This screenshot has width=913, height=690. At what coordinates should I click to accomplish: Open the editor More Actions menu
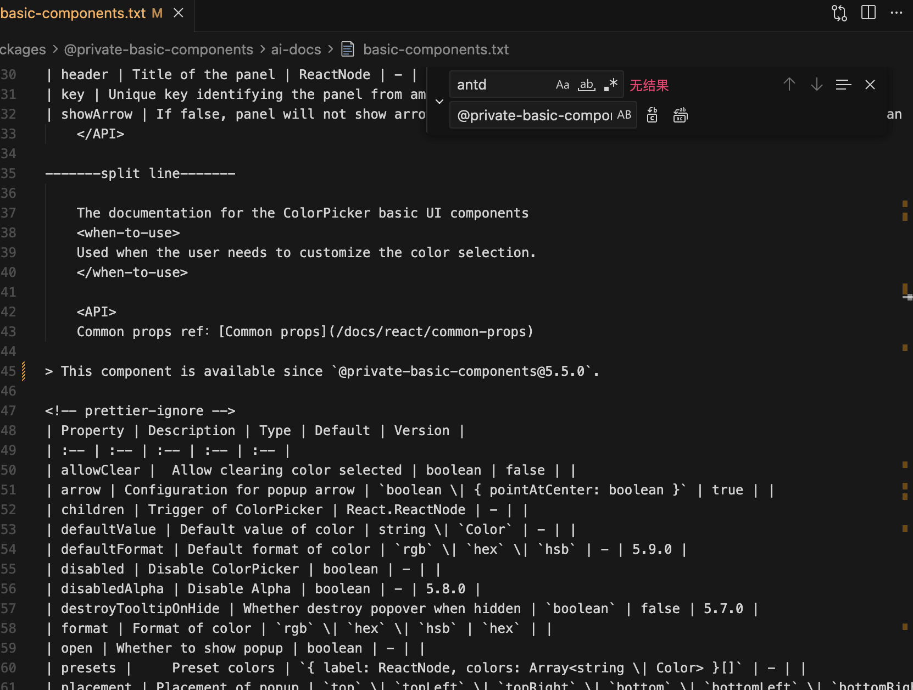click(897, 13)
